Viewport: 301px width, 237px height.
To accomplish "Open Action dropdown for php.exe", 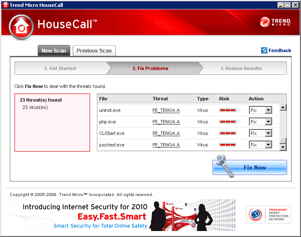I will click(260, 122).
